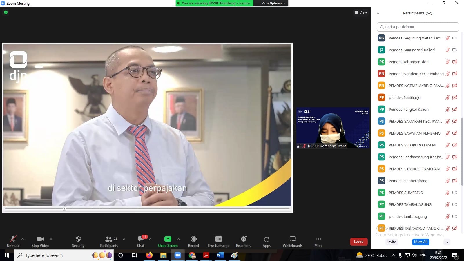Open the Reactions emoji icon
This screenshot has width=464, height=261.
coord(243,239)
